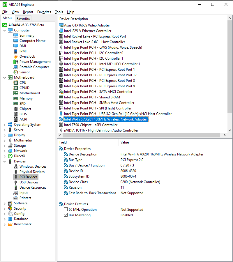Select the CPU icon under Motherboard
The height and width of the screenshot is (262, 233).
(16, 82)
